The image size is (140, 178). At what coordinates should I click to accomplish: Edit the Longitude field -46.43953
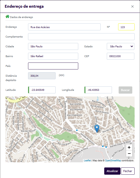pos(98,90)
